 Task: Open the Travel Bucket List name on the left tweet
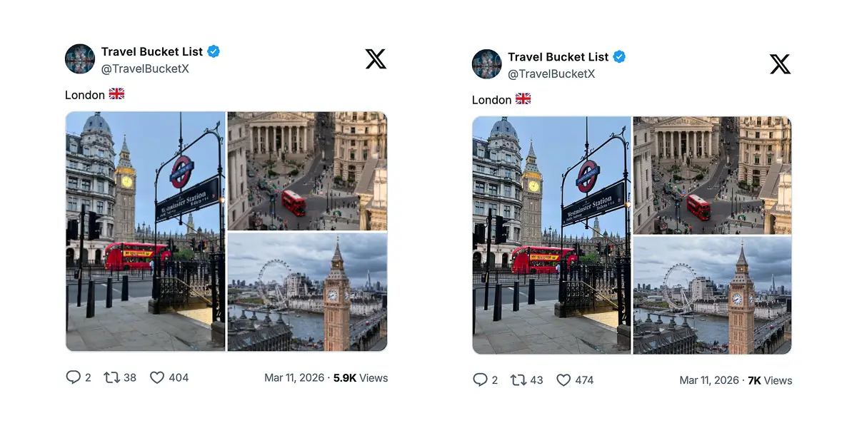click(x=151, y=52)
